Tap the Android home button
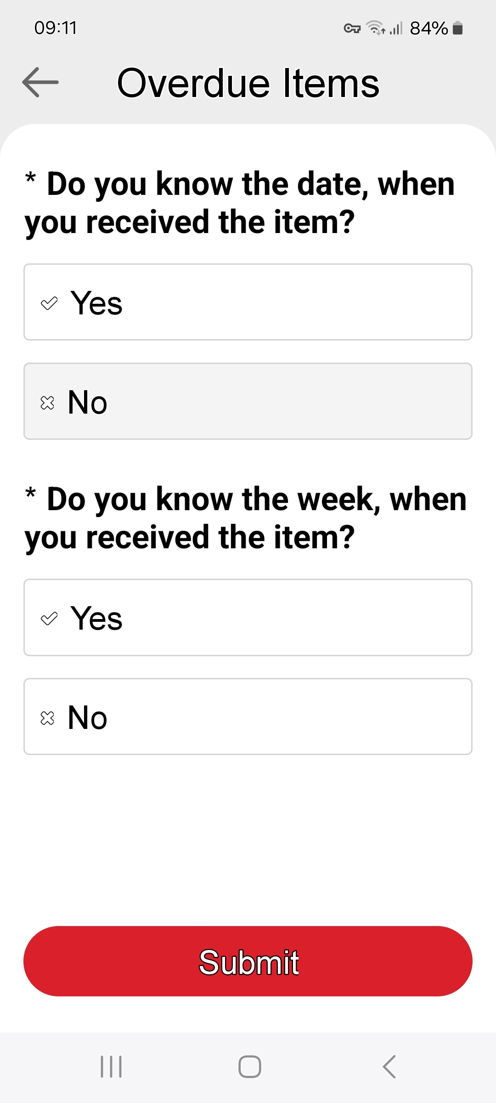This screenshot has height=1103, width=496. coord(250,1067)
